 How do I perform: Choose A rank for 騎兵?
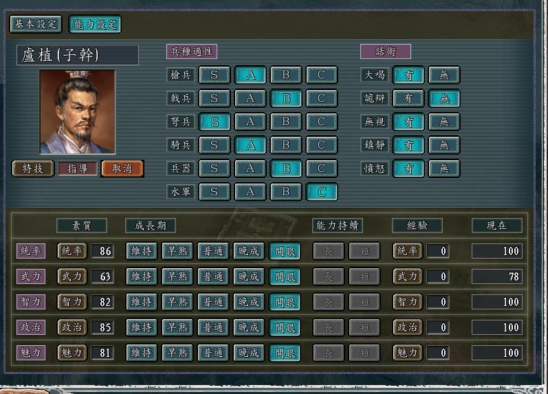(x=250, y=145)
